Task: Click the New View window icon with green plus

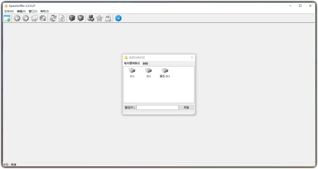Action: 7,18
